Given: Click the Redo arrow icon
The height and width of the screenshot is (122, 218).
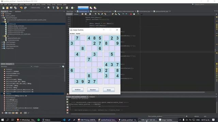Looking at the screenshot, I should pyautogui.click(x=25, y=8).
